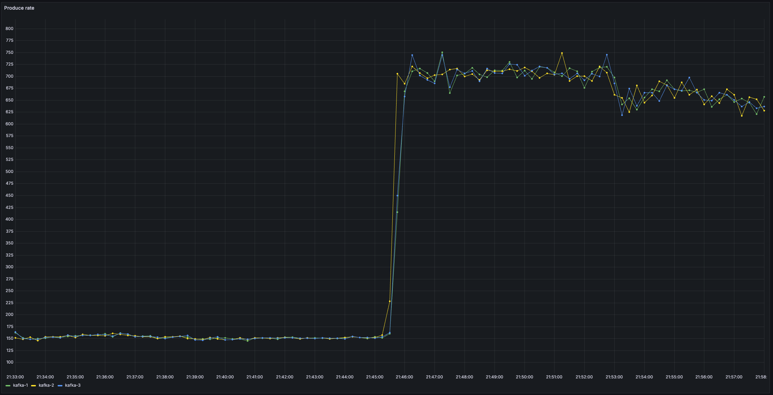
Task: Select the yellow data point at 225 during the spike
Action: point(390,301)
